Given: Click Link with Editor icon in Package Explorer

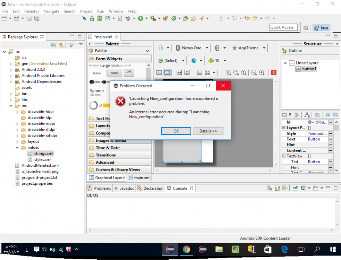Looking at the screenshot, I should [61, 45].
